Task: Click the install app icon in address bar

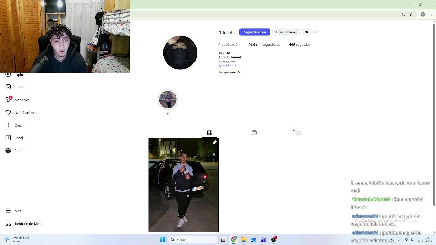Action: pyautogui.click(x=404, y=14)
